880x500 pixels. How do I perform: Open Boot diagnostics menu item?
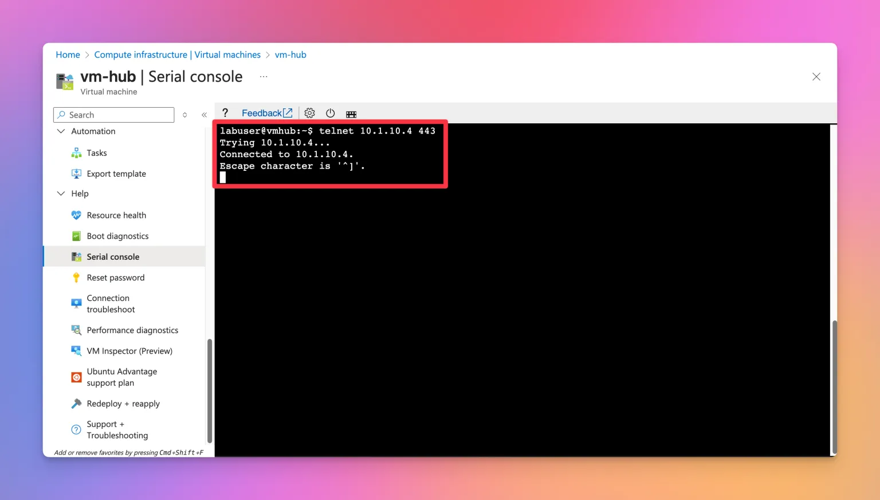(x=117, y=236)
